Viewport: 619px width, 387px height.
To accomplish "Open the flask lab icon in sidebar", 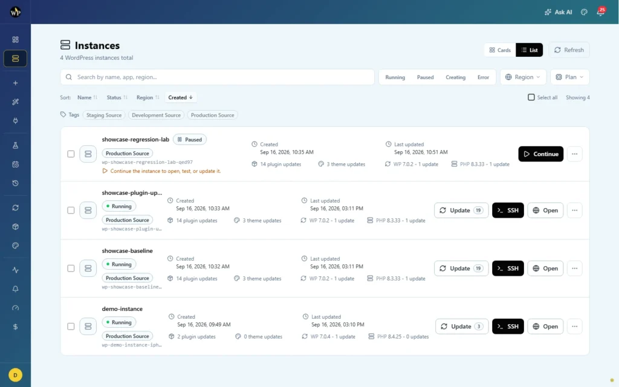I will coord(15,145).
